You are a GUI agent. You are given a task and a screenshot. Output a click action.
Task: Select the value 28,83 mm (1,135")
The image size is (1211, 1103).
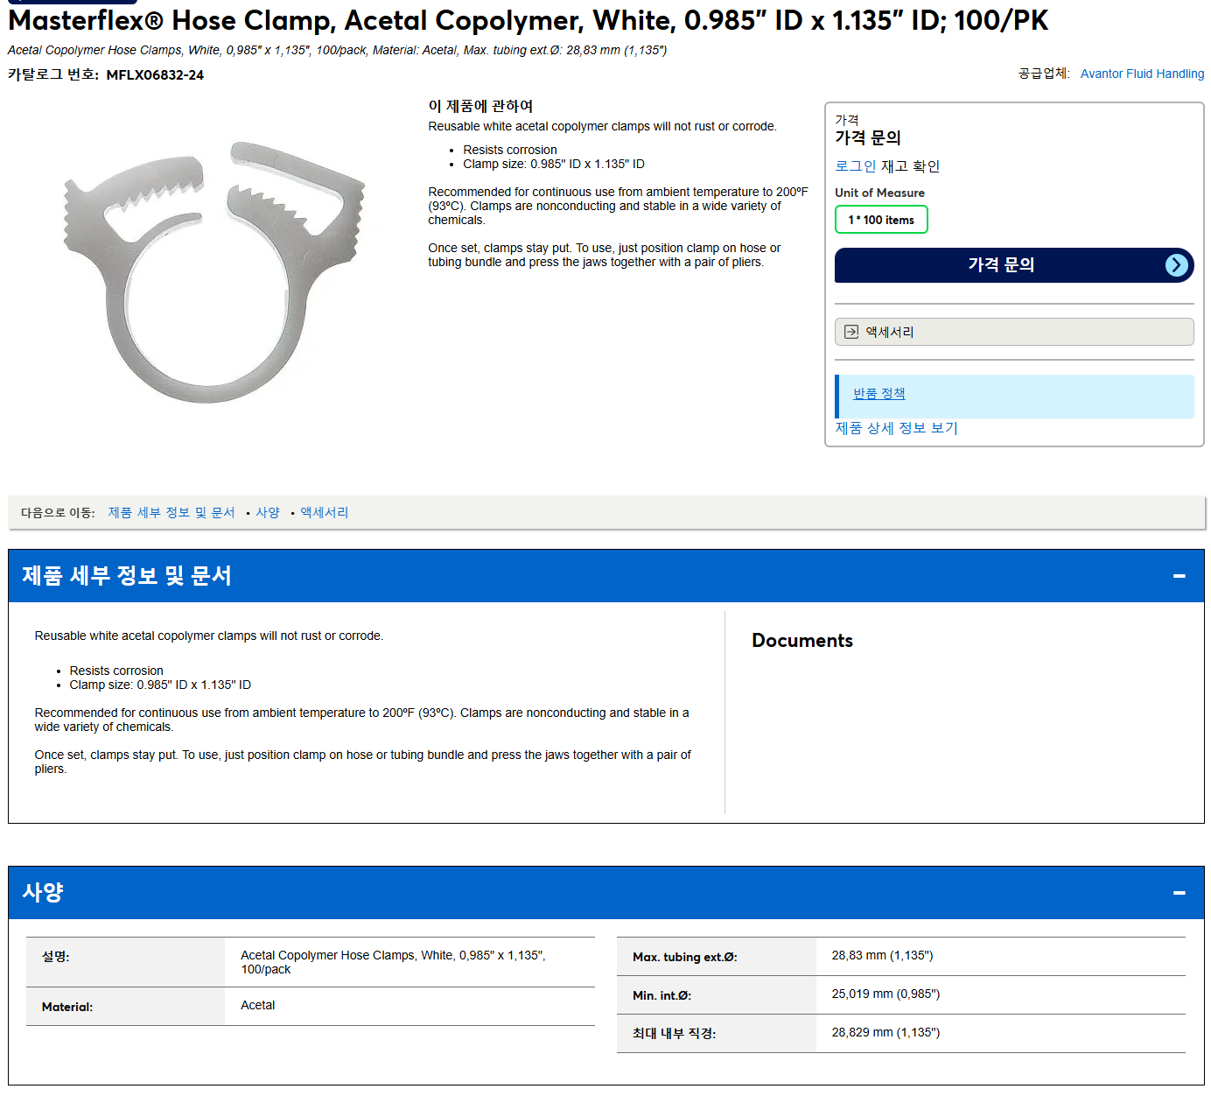(x=882, y=955)
